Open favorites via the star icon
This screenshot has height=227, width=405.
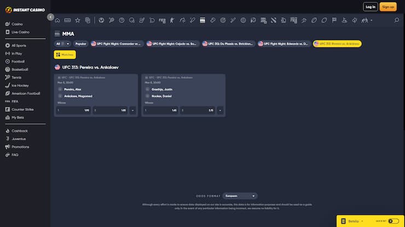77,20
